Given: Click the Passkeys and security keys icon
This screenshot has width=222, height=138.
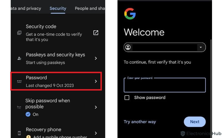Looking at the screenshot, I should [19, 58].
